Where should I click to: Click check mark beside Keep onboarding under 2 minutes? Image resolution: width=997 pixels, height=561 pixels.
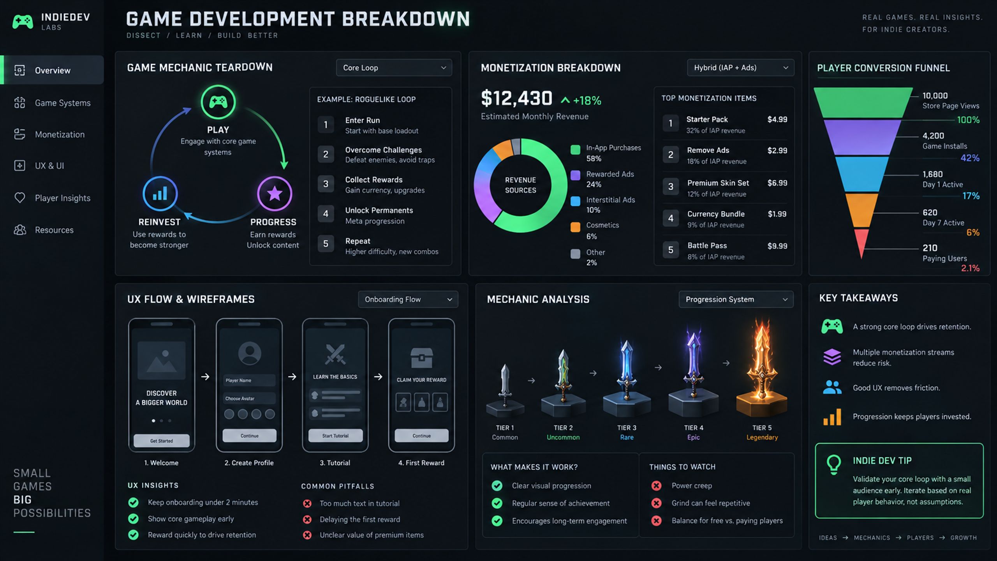click(133, 503)
